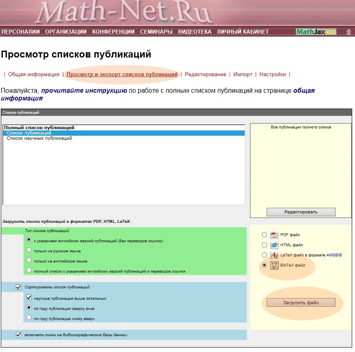This screenshot has height=352, width=355.
Task: Go to the 'Общая информация' tab
Action: click(34, 74)
